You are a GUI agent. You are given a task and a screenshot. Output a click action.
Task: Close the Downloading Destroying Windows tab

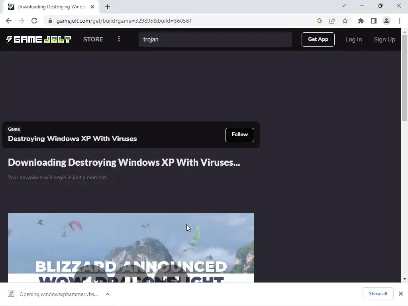point(92,7)
